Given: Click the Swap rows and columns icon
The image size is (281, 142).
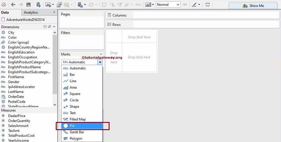Looking at the screenshot, I should pos(104,5).
